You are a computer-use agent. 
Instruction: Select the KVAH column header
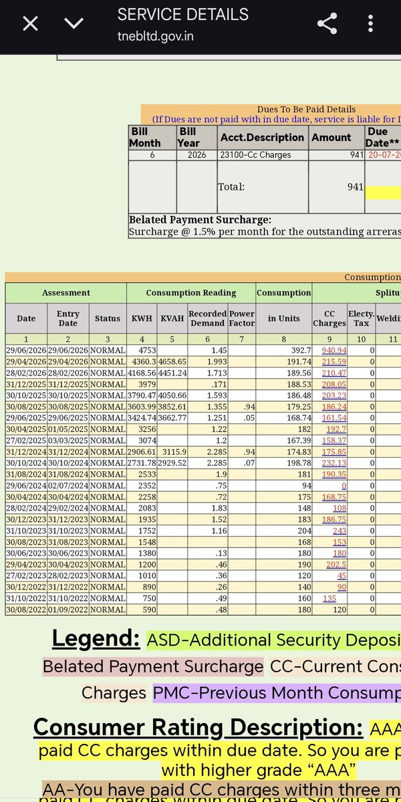[171, 318]
